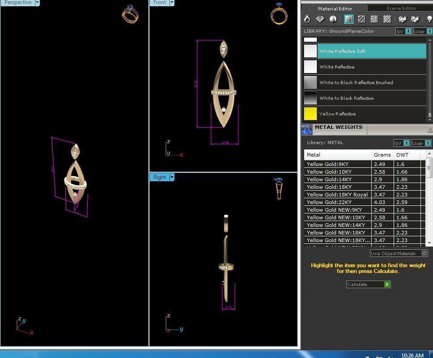Select the Yellow Gold NEW:18KY row
Screen dimensions: 433x358
click(x=365, y=233)
